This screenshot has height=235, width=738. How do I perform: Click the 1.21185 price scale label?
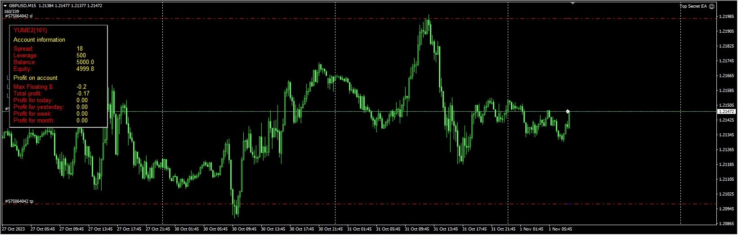727,165
